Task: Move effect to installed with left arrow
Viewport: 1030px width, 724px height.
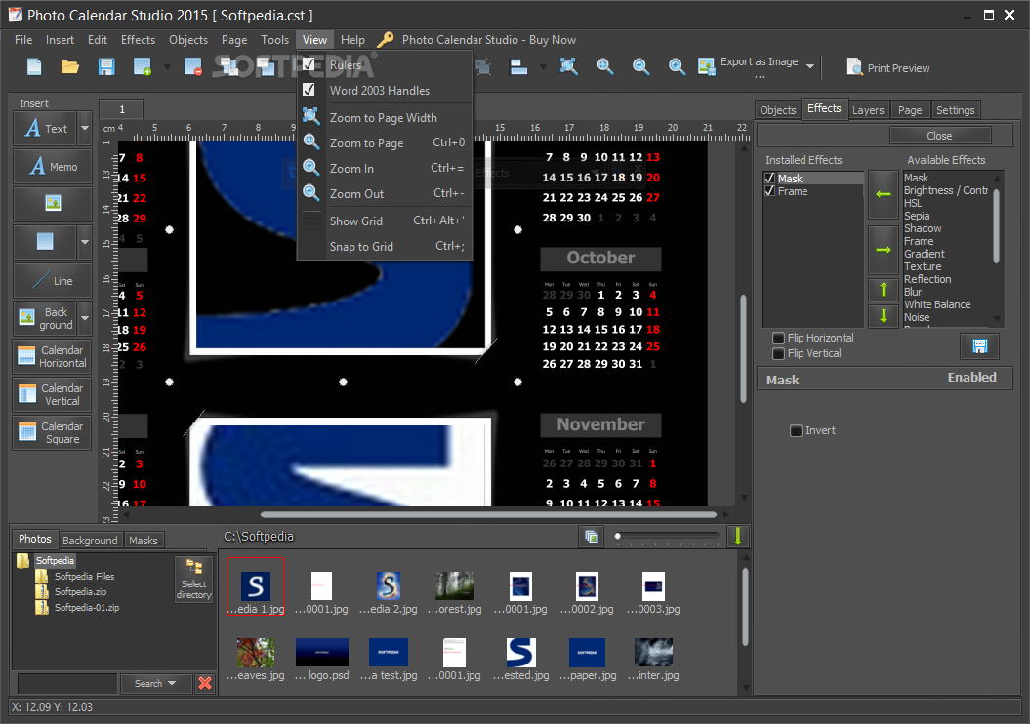Action: [x=883, y=194]
